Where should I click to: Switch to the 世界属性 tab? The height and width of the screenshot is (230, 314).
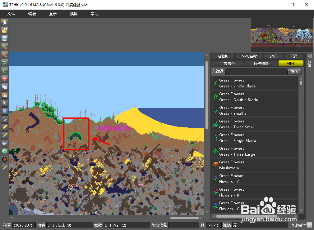228,64
